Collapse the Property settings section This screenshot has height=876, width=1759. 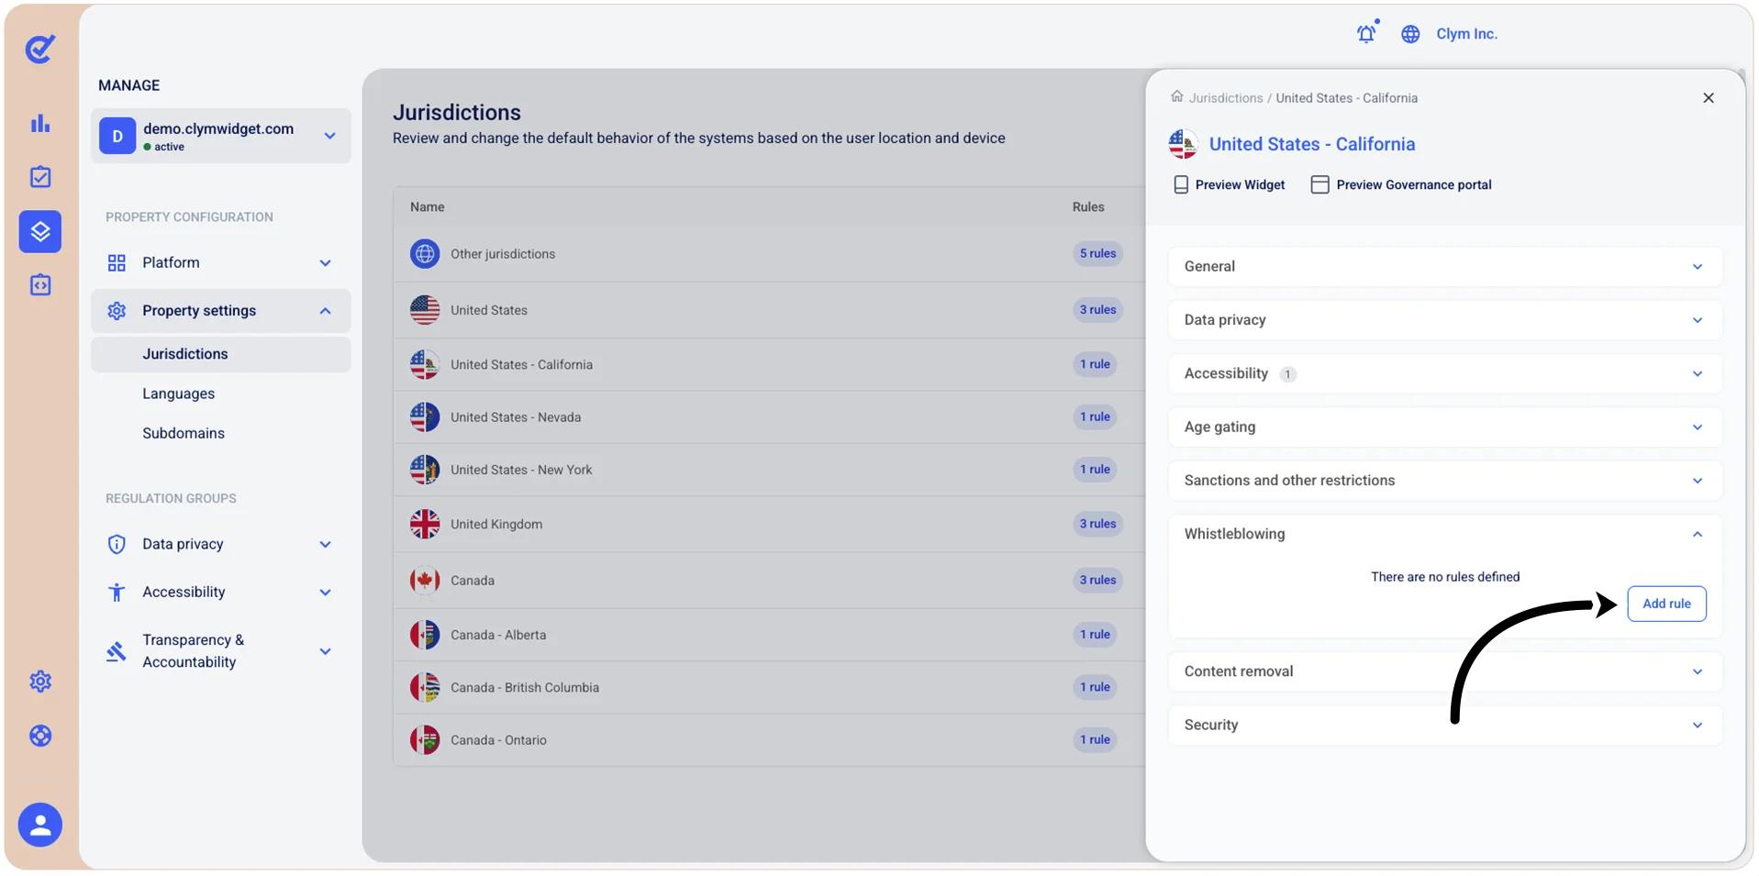pyautogui.click(x=221, y=311)
